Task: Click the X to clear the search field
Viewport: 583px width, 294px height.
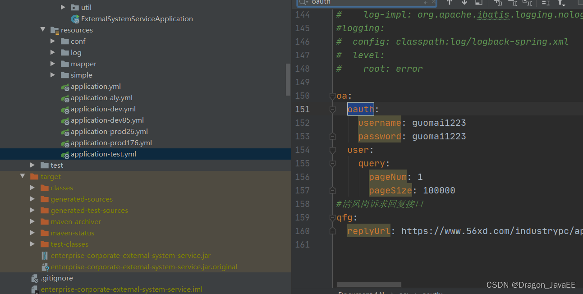Action: 434,3
